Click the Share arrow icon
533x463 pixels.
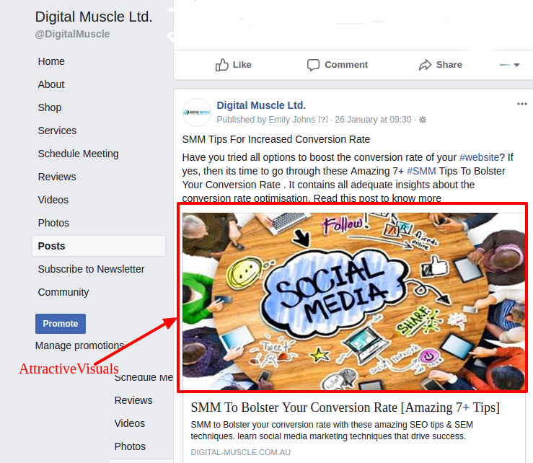pyautogui.click(x=425, y=65)
